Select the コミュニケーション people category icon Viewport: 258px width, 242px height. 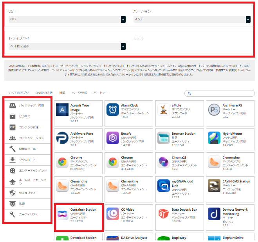click(x=13, y=138)
